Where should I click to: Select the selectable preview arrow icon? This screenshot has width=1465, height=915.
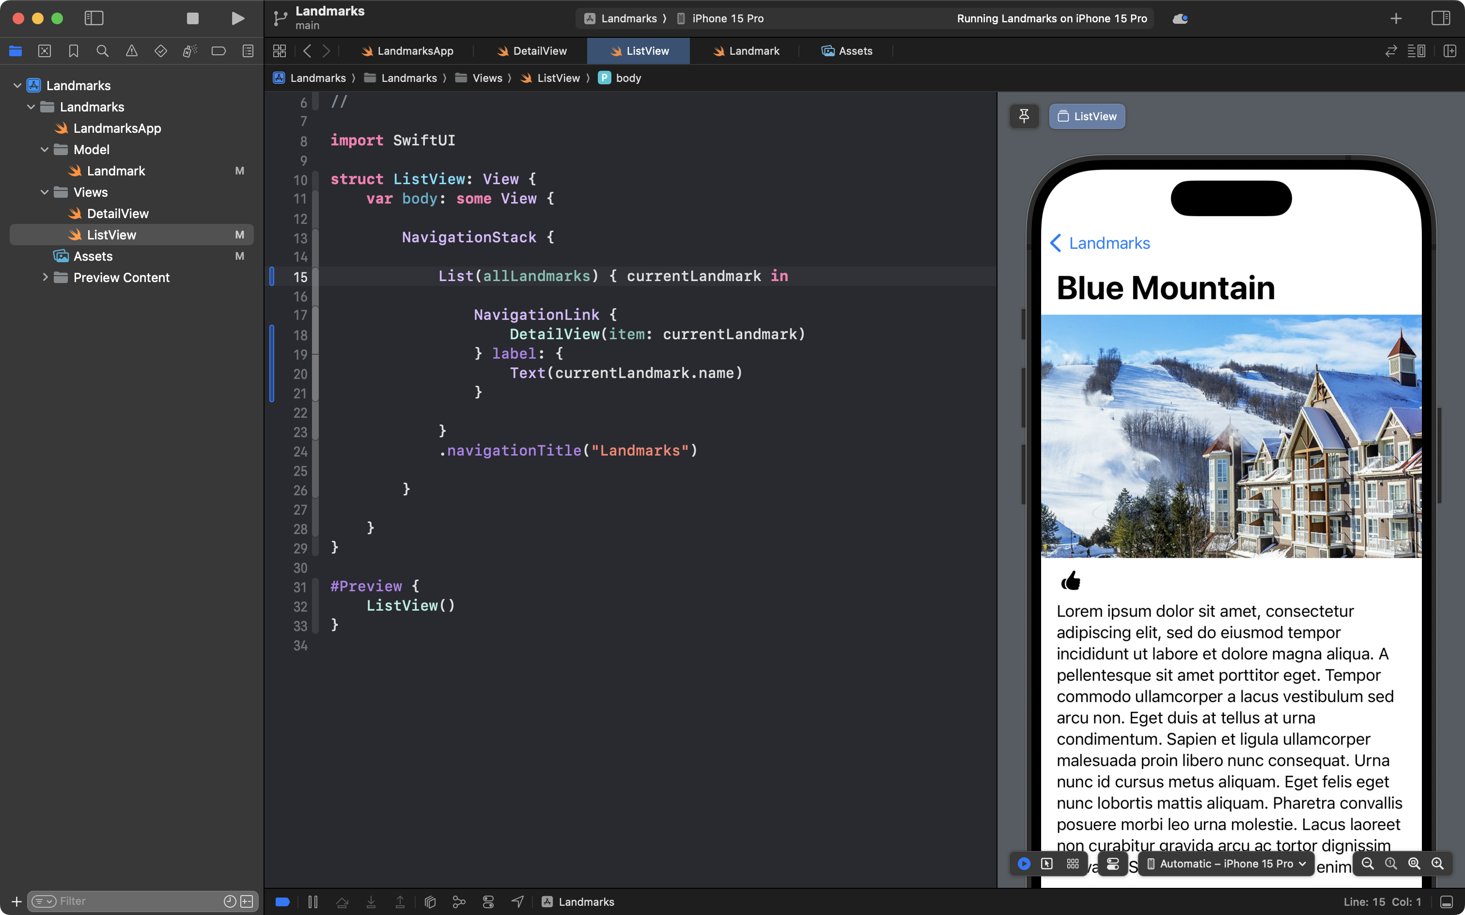1047,864
